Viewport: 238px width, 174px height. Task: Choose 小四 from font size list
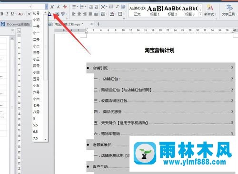[36, 73]
